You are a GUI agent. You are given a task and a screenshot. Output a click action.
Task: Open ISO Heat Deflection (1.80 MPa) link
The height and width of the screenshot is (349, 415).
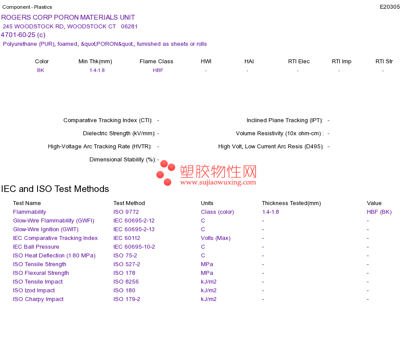click(x=54, y=256)
